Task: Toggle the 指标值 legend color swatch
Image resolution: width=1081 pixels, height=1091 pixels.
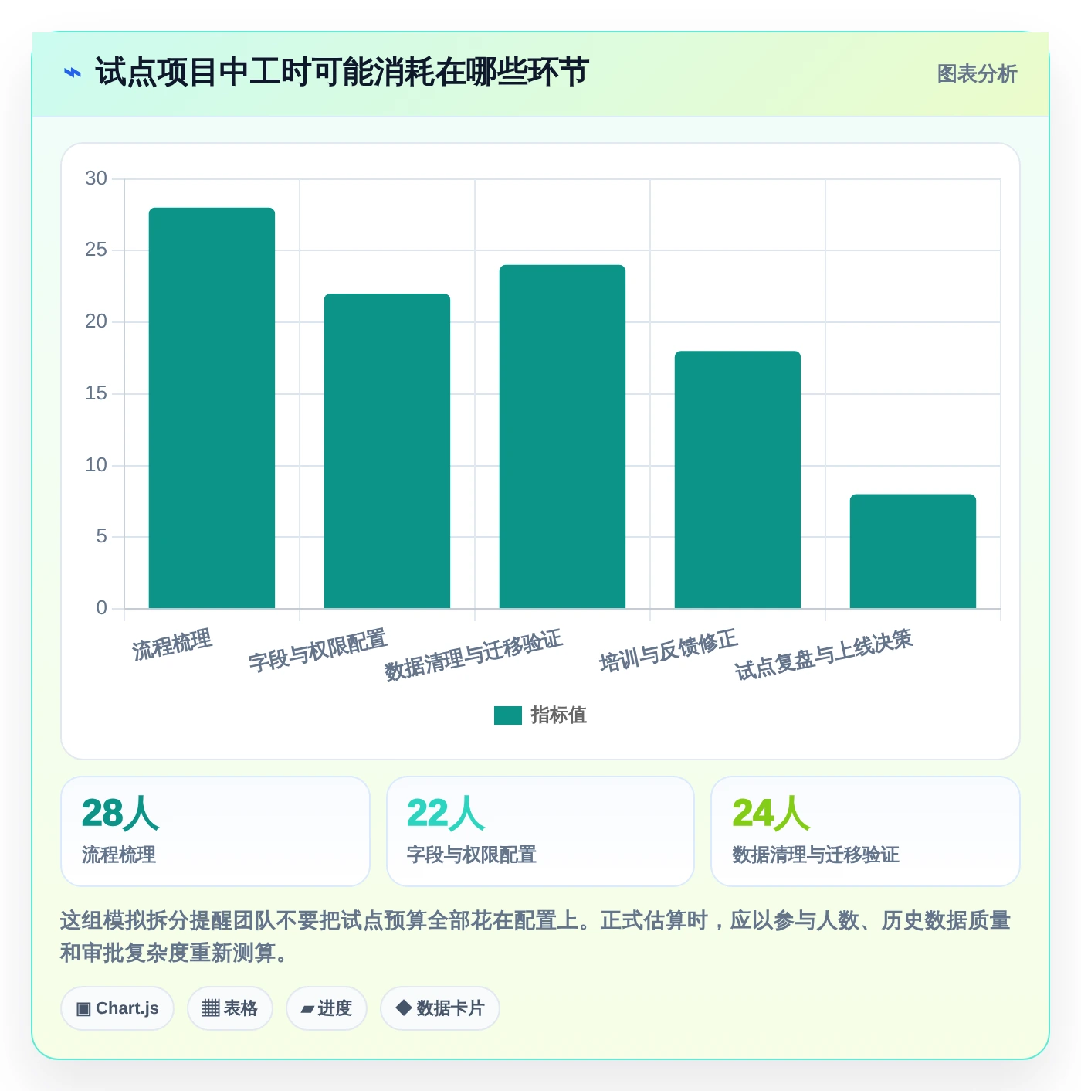Action: [508, 715]
